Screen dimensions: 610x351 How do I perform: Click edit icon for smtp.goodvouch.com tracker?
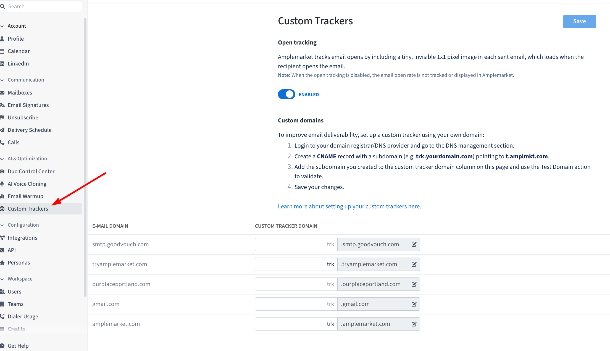[414, 244]
